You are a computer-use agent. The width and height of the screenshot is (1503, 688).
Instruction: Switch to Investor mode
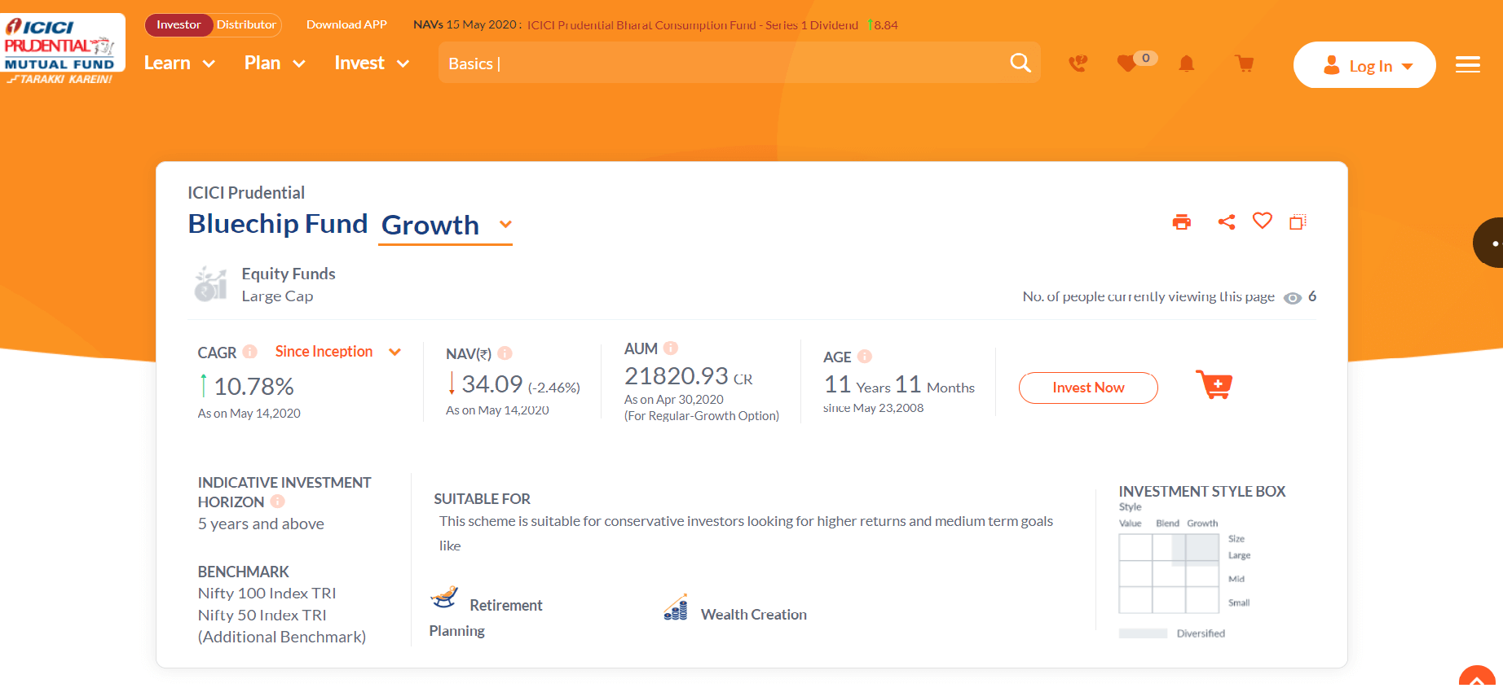pyautogui.click(x=179, y=25)
